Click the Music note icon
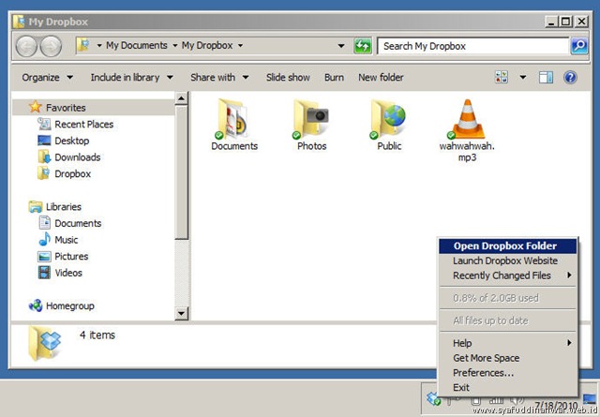 (x=44, y=240)
